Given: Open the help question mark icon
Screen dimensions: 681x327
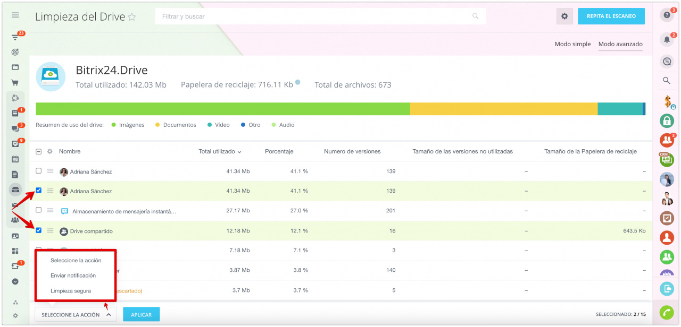Looking at the screenshot, I should click(x=667, y=15).
